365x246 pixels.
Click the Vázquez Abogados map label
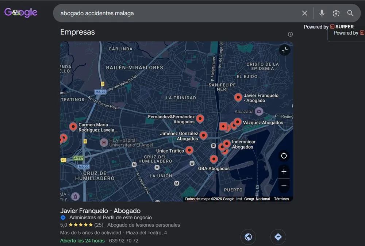pos(263,123)
